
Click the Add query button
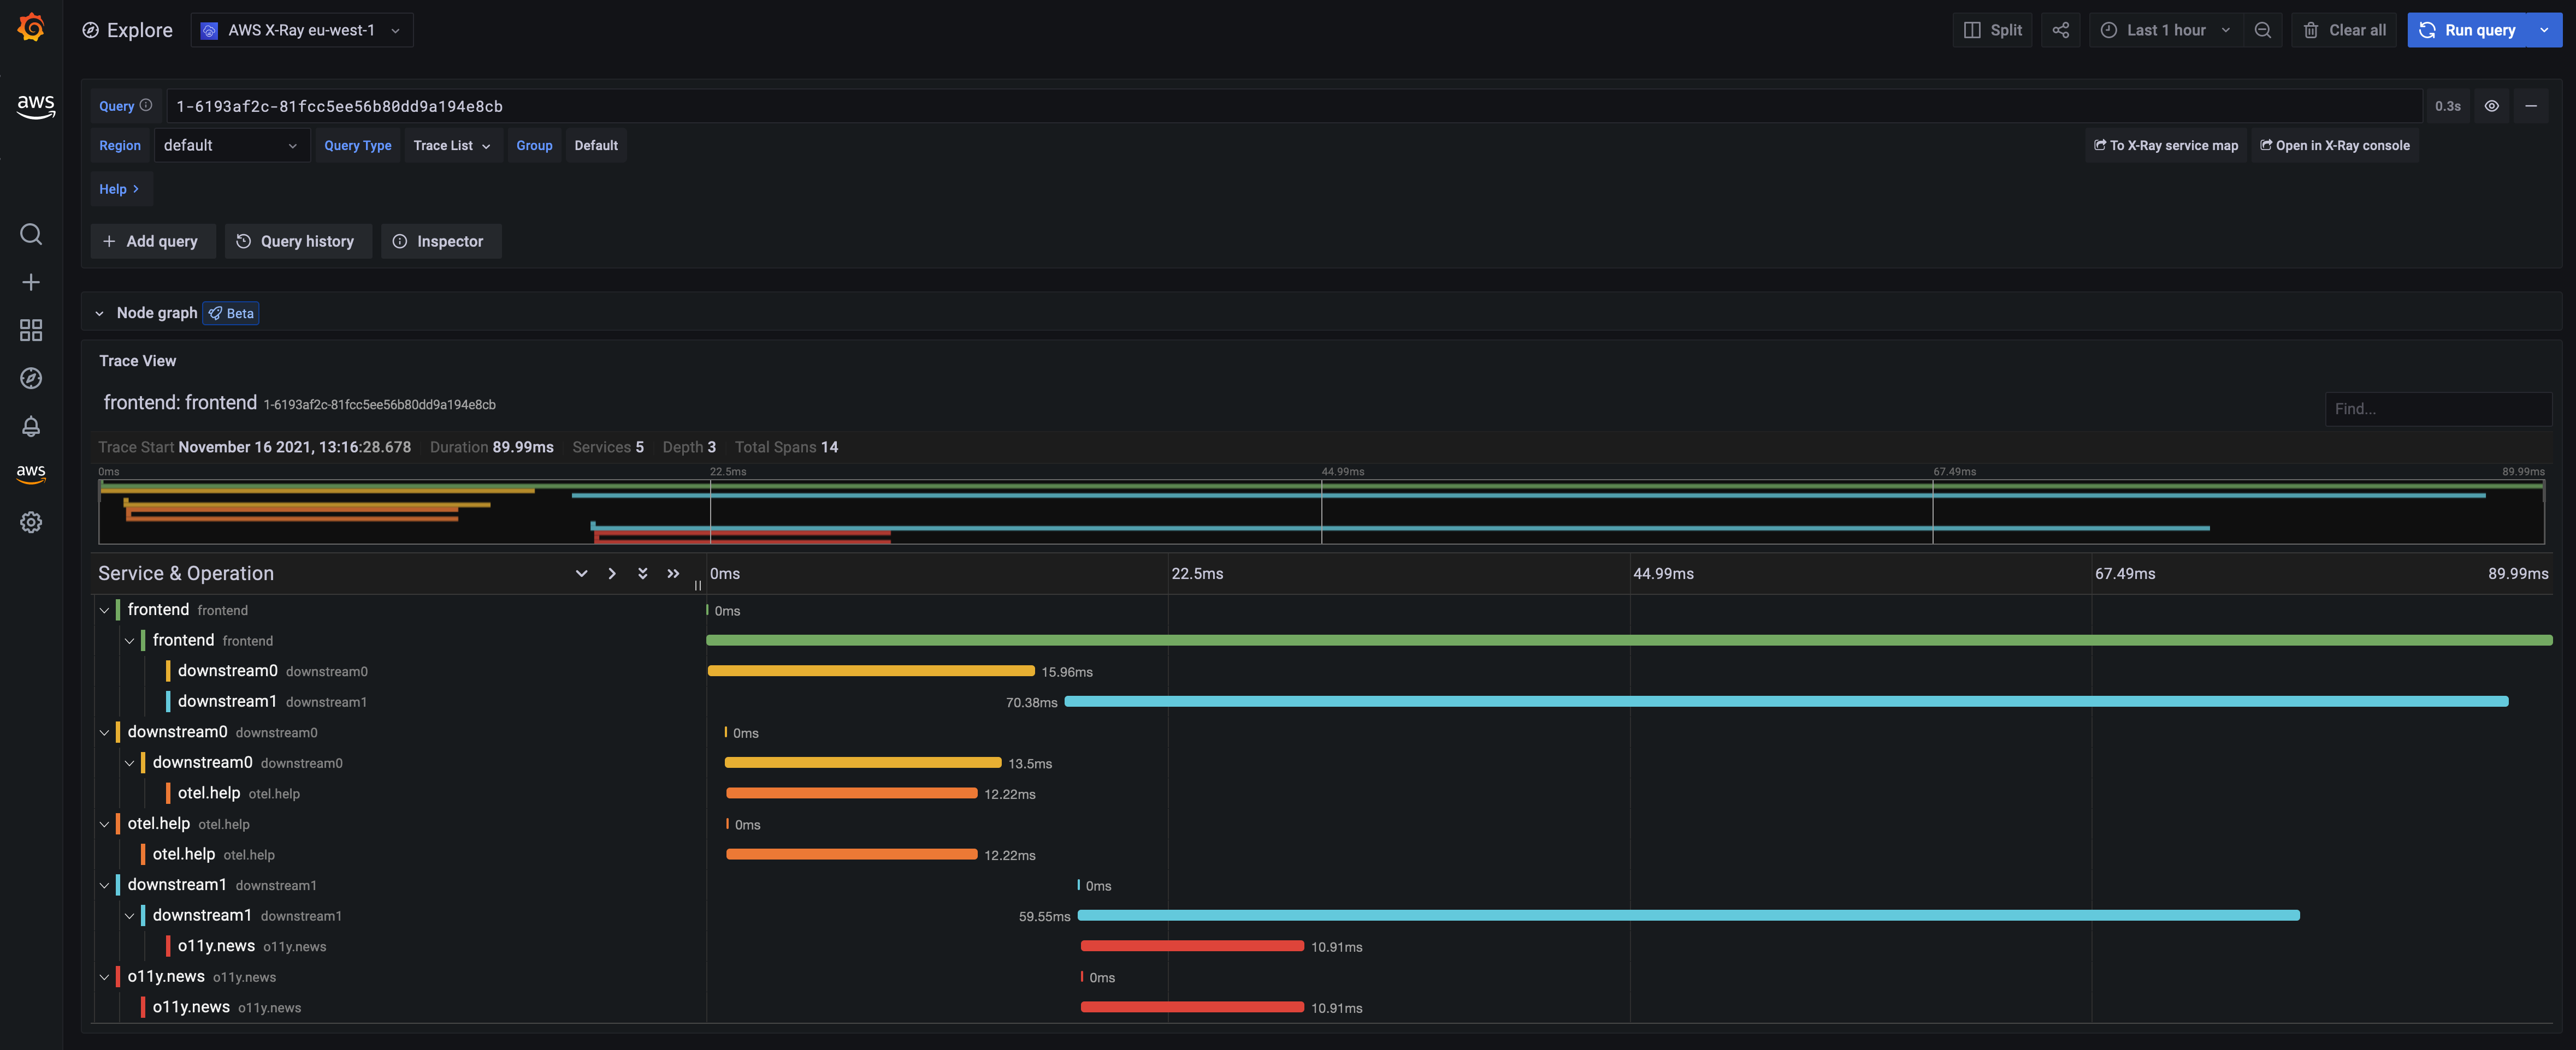(x=153, y=241)
